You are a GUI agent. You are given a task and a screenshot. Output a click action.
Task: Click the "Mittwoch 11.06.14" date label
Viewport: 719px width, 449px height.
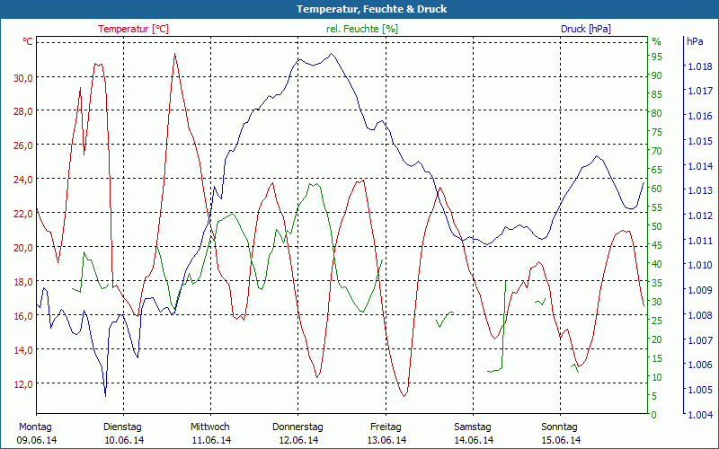[210, 433]
